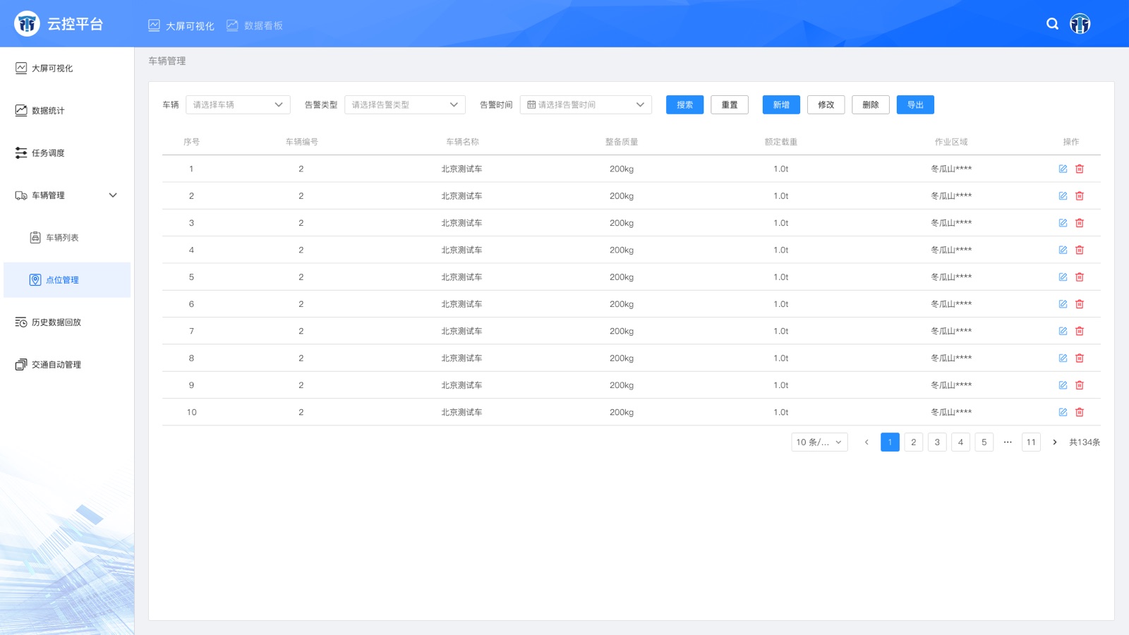Viewport: 1129px width, 635px height.
Task: Open 大屏可视化 in the sidebar
Action: 67,68
